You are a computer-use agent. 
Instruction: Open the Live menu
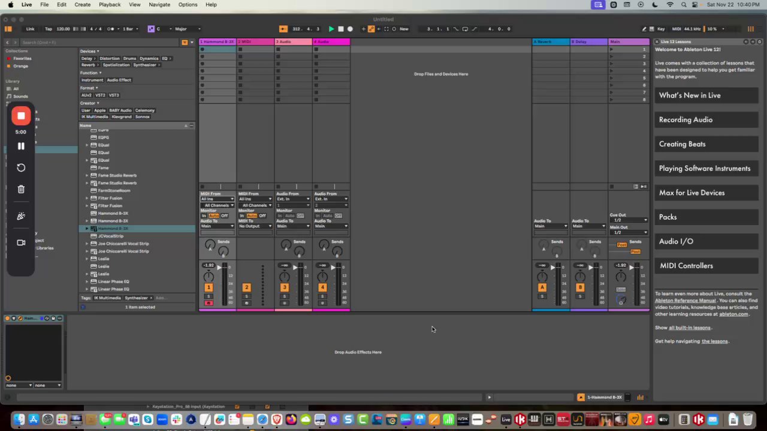click(x=26, y=5)
